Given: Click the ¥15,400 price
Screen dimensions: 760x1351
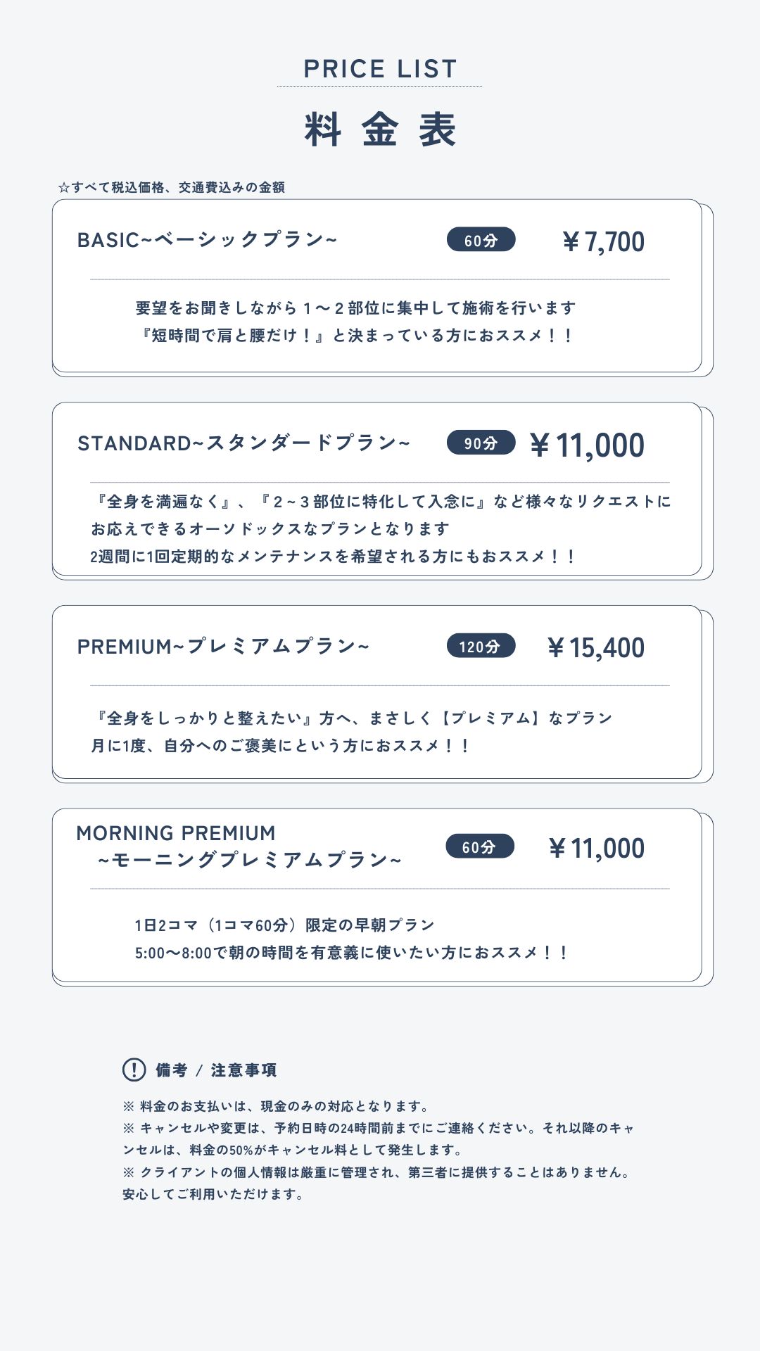Looking at the screenshot, I should [x=595, y=647].
